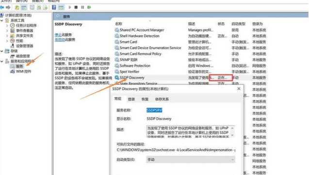
Task: Click the gear icon beside Spot Verifier
Action: pyautogui.click(x=116, y=72)
